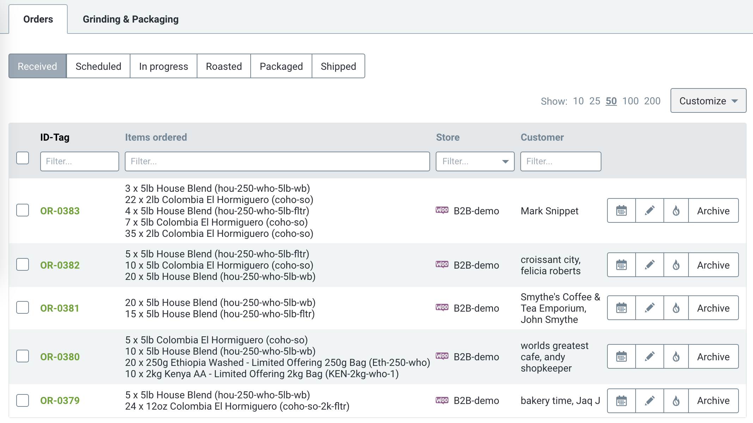
Task: Select the Received status filter
Action: [37, 66]
